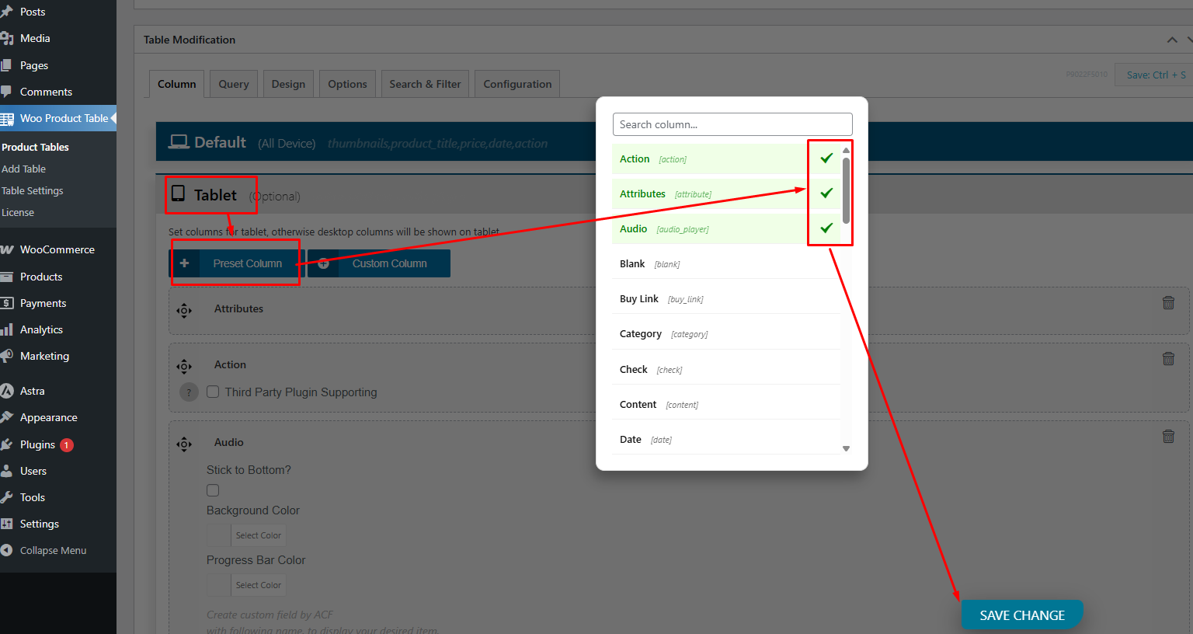Open the Pages menu icon
Image resolution: width=1193 pixels, height=634 pixels.
[x=7, y=65]
